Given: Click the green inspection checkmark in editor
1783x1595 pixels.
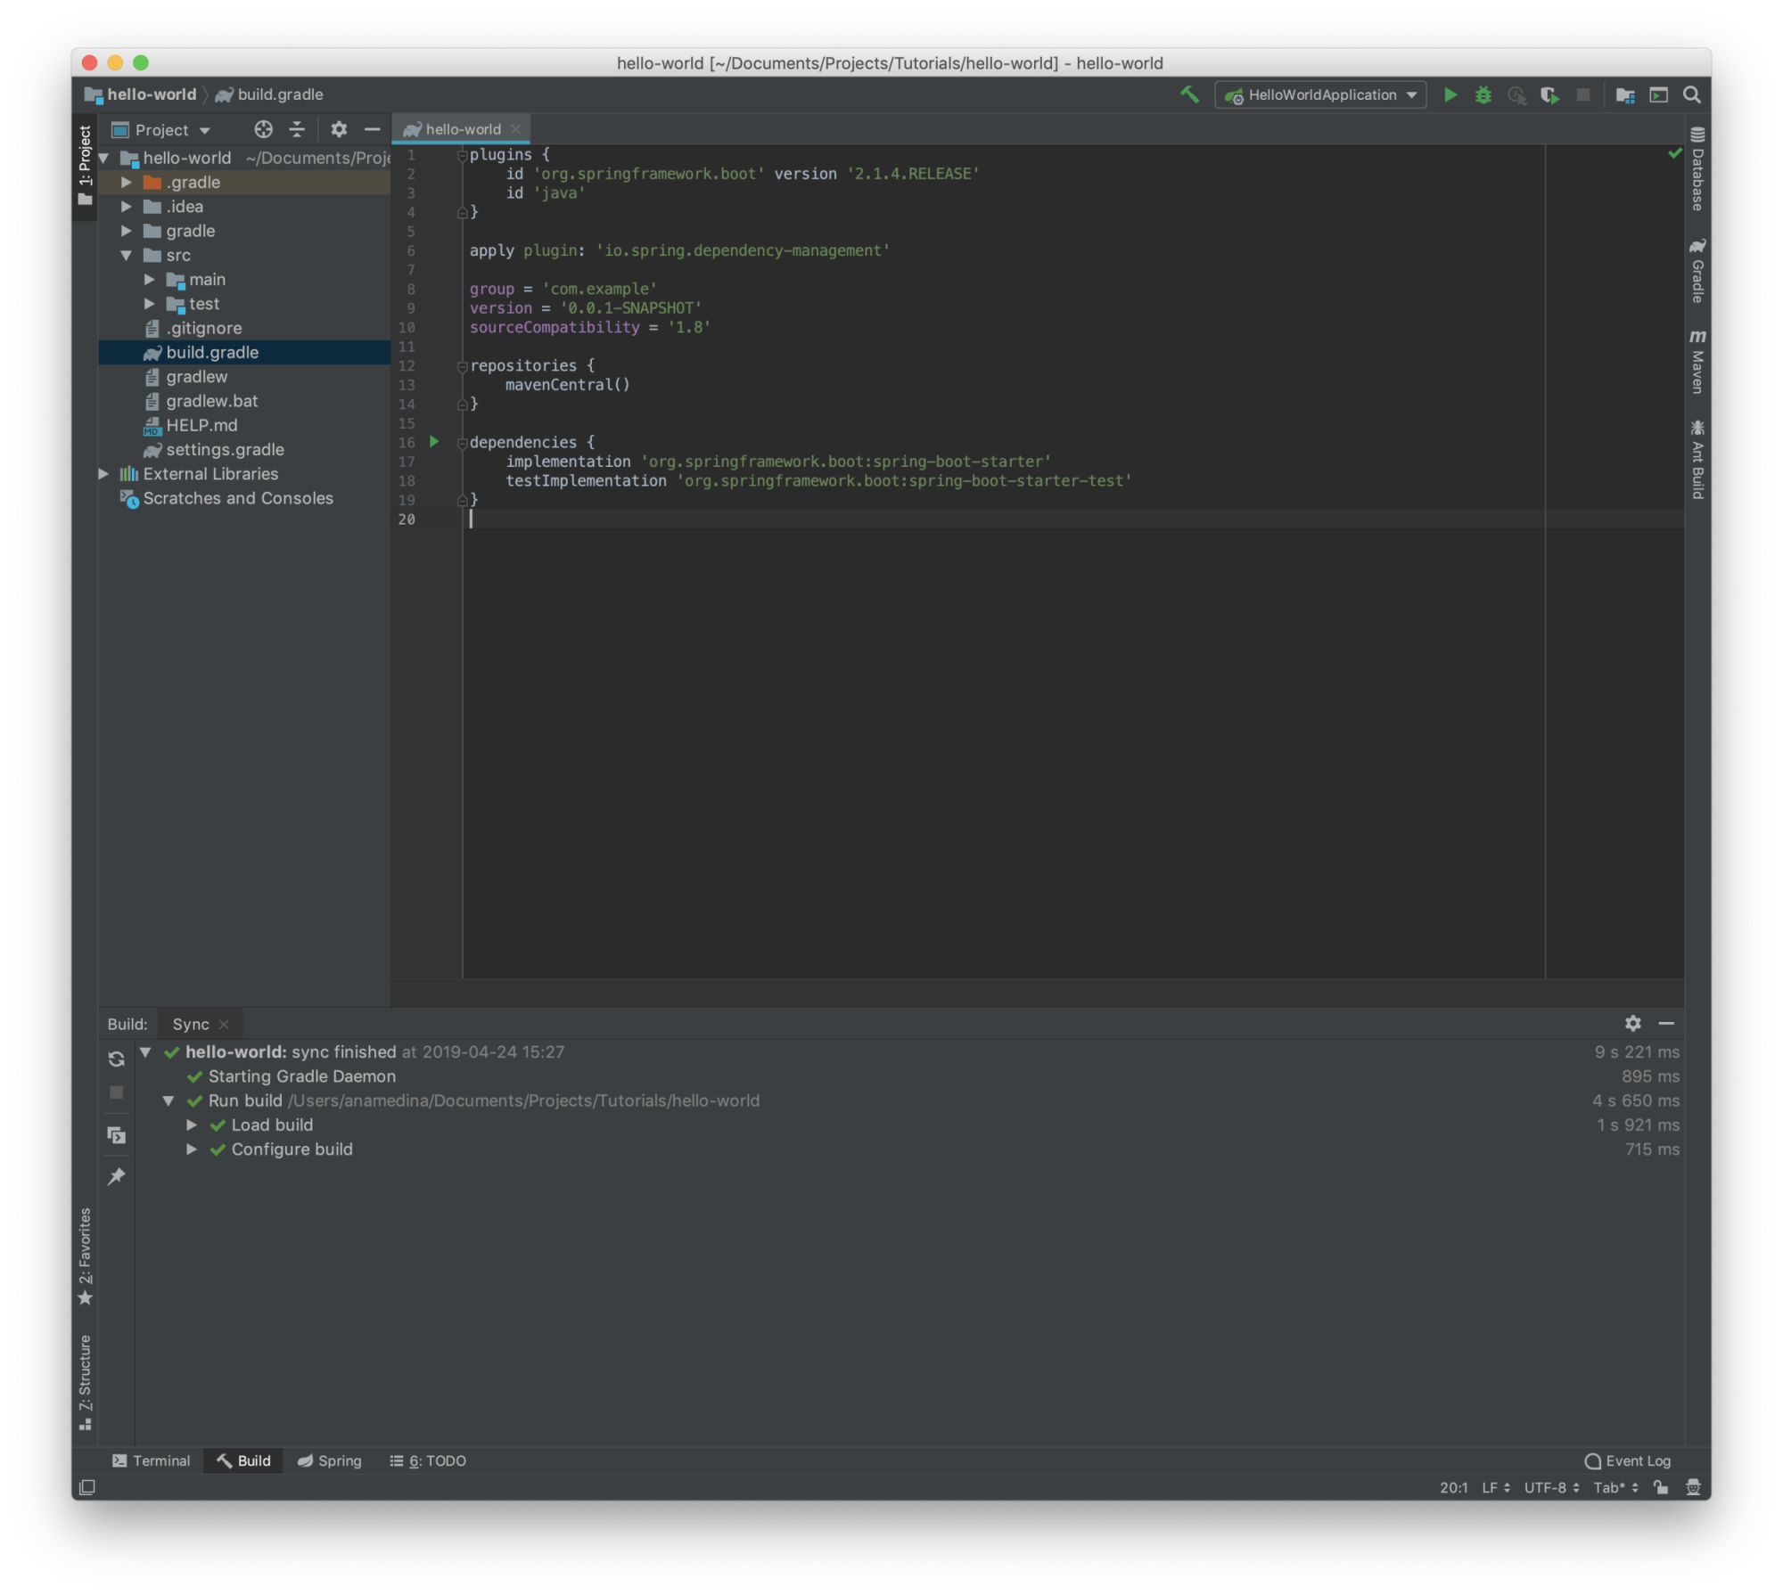Looking at the screenshot, I should point(1674,153).
